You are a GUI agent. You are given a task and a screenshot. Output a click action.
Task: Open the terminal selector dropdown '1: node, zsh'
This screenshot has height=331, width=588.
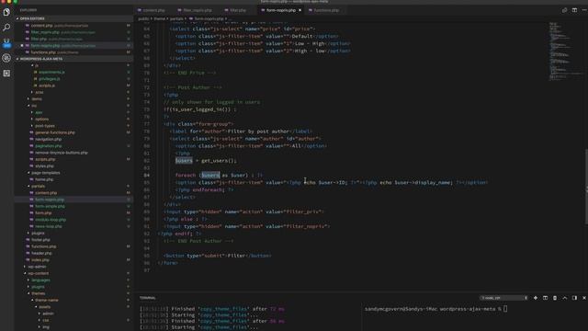tap(503, 298)
